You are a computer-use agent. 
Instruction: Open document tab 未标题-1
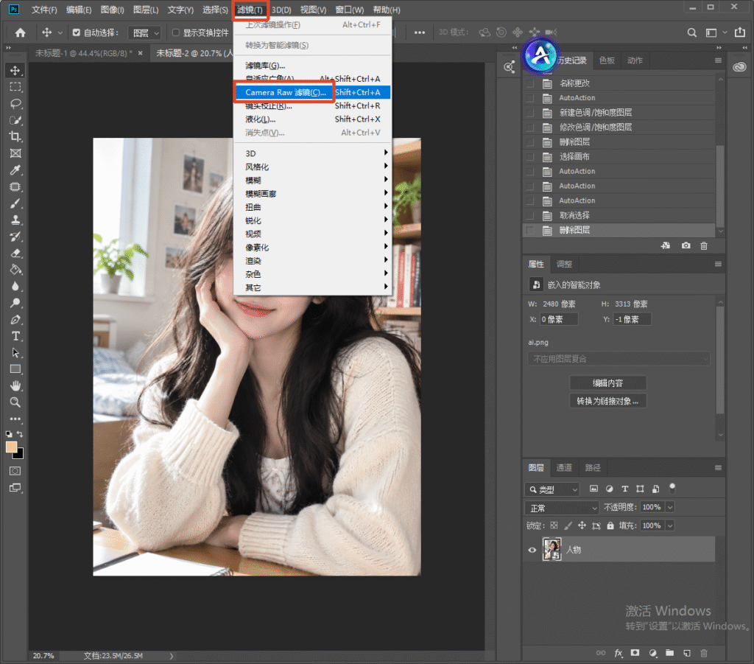[x=84, y=53]
